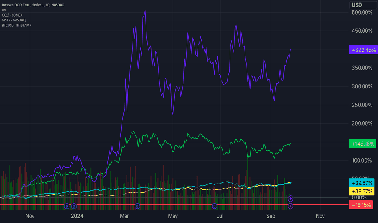Select the GC1! · COMEX legend entry
378x223 pixels.
coord(12,15)
